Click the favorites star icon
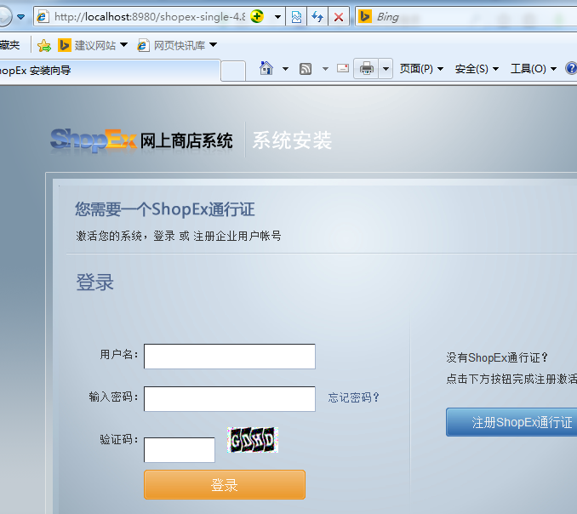 (44, 45)
